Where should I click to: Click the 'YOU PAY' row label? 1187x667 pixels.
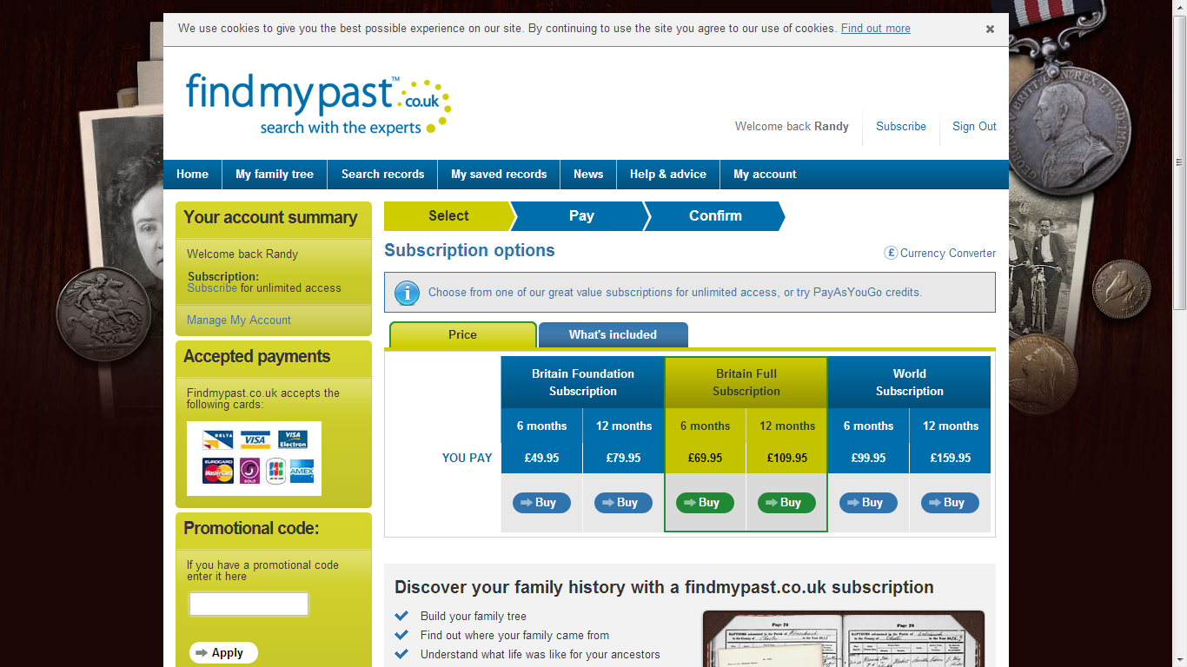click(x=468, y=458)
